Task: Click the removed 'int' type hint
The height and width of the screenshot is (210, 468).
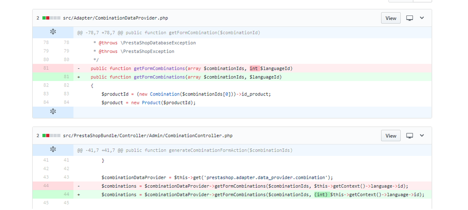Action: (254, 68)
